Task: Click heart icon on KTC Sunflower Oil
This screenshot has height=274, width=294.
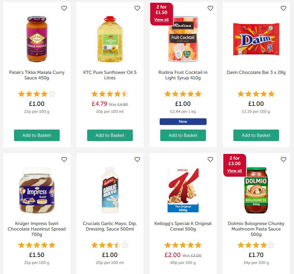Action: [x=137, y=8]
